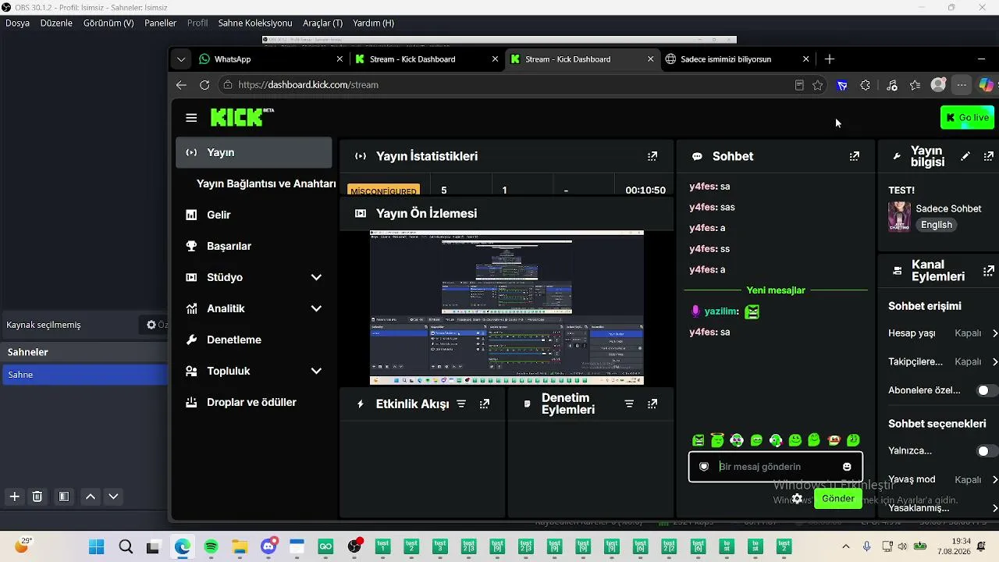This screenshot has height=562, width=999.
Task: Open Hesap yaşı setting chevron
Action: pyautogui.click(x=994, y=333)
